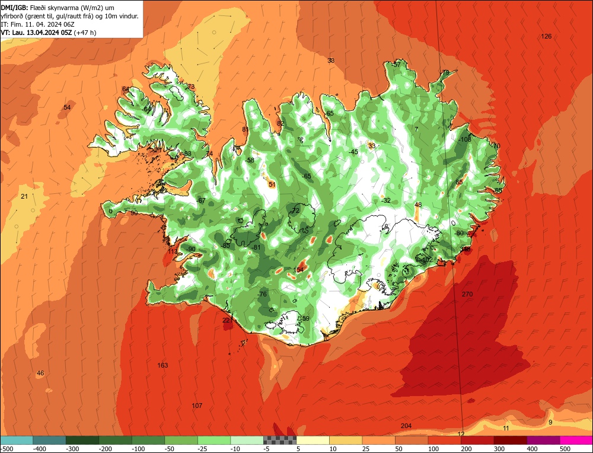Image resolution: width=593 pixels, height=453 pixels.
Task: Click the value 126 in the northeast ocean
Action: (546, 36)
